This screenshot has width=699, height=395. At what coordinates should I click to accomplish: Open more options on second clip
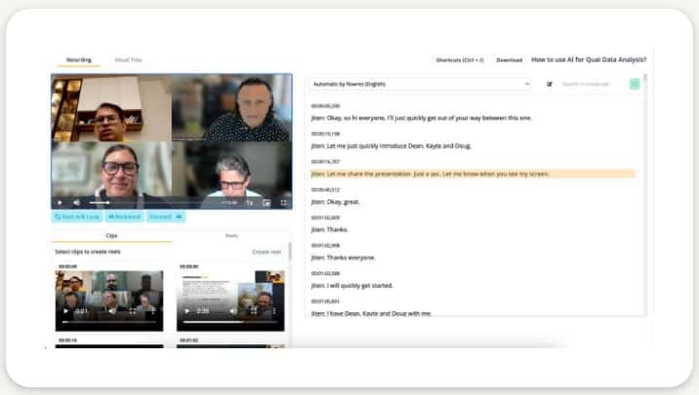pos(274,311)
